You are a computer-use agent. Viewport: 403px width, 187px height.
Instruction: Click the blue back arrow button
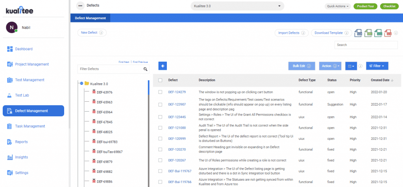pos(163,66)
